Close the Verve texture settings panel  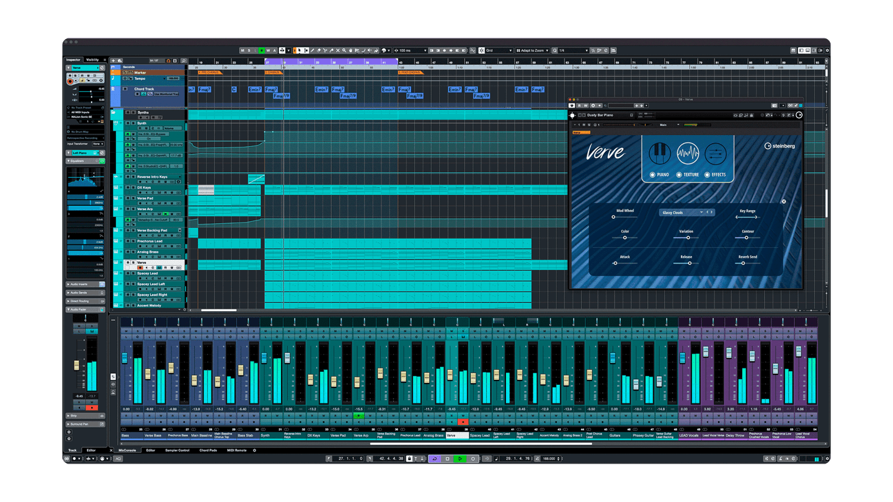click(x=783, y=201)
